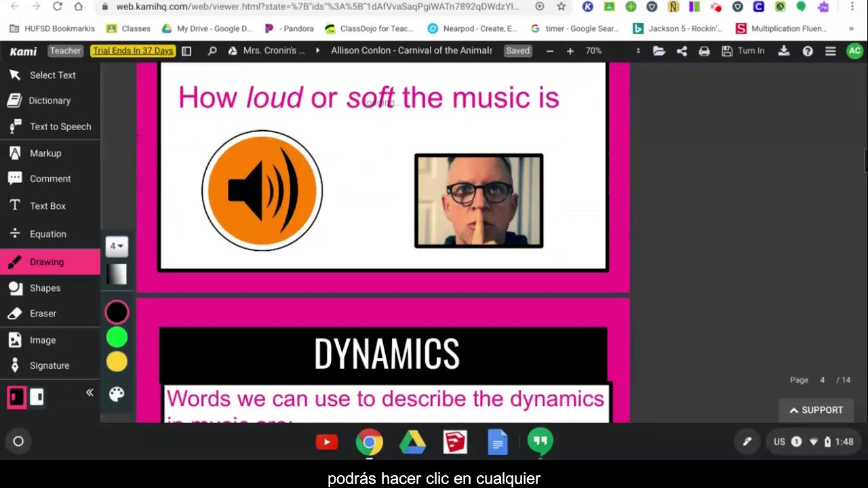Activate the Text to Speech tool
This screenshot has width=868, height=488.
(50, 127)
